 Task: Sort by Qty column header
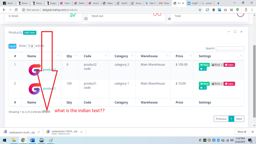coord(69,56)
